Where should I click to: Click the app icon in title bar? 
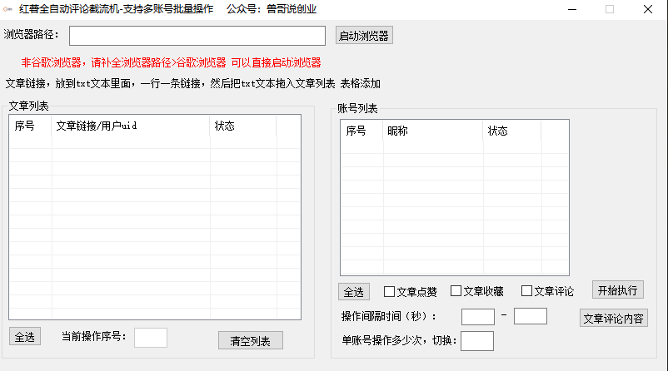[x=7, y=9]
